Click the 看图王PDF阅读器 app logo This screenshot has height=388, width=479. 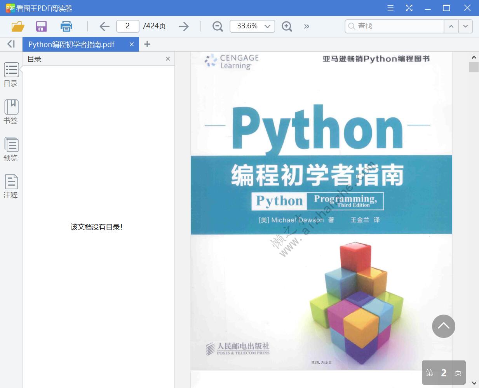pos(10,8)
